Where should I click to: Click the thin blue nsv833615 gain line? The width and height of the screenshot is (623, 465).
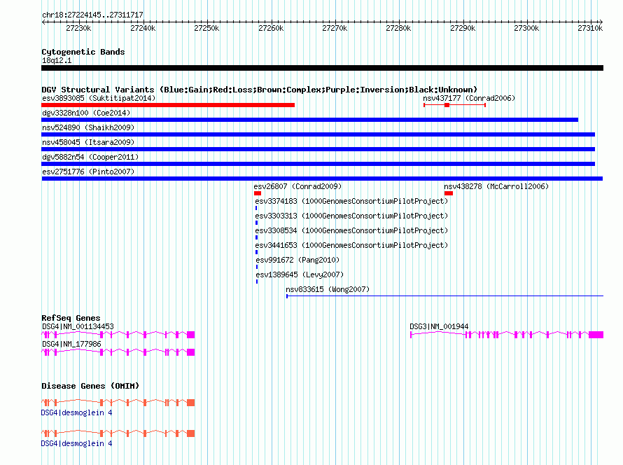[445, 296]
